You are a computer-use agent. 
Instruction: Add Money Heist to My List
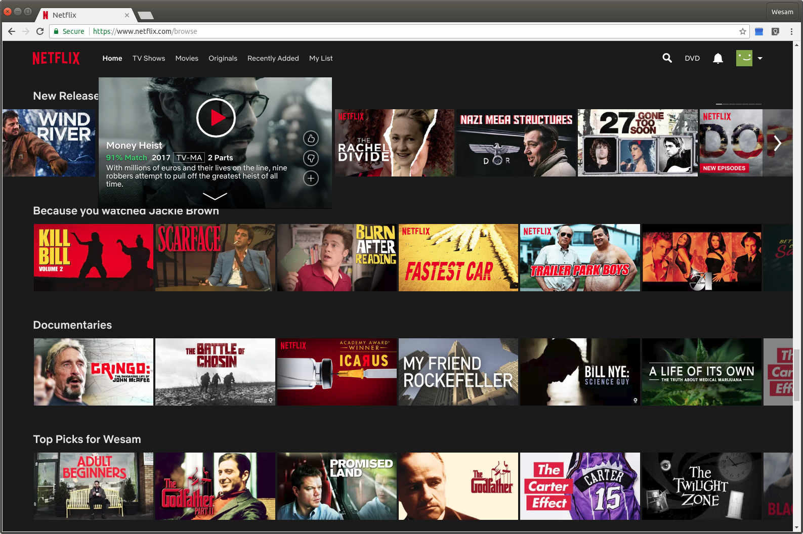click(311, 178)
